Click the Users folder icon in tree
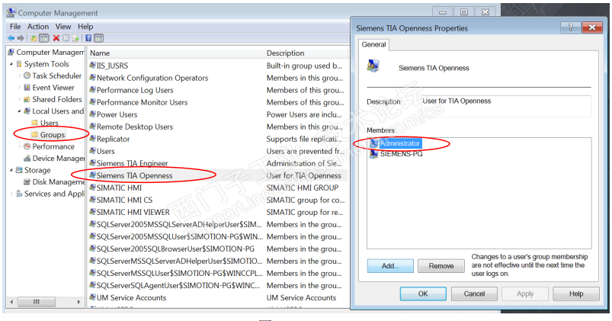This screenshot has width=612, height=321. [35, 123]
